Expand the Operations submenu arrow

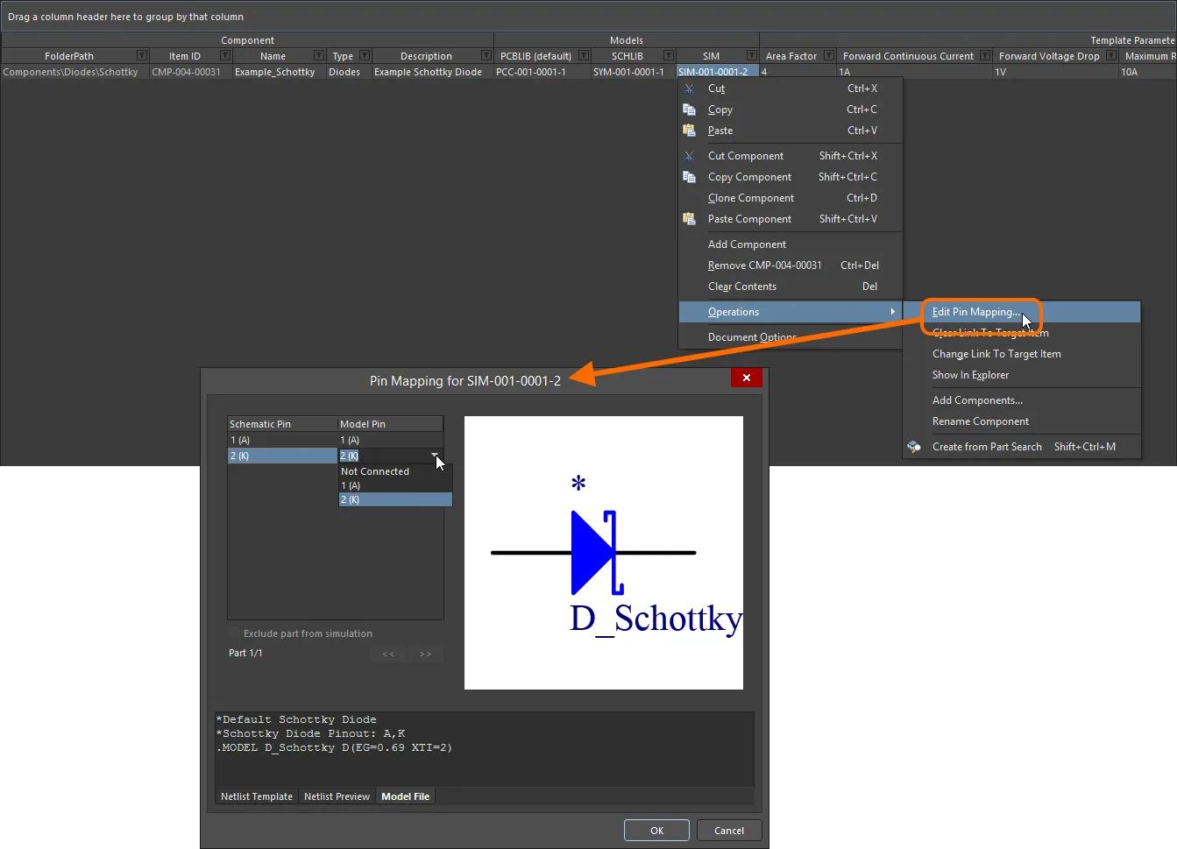894,311
